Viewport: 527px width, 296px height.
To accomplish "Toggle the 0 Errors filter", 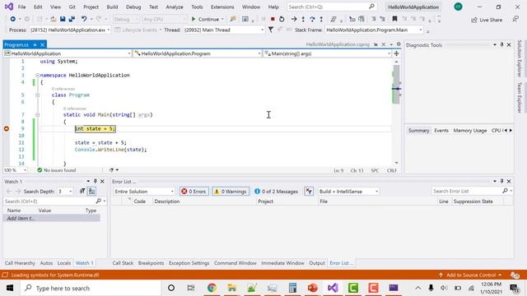I will [194, 192].
